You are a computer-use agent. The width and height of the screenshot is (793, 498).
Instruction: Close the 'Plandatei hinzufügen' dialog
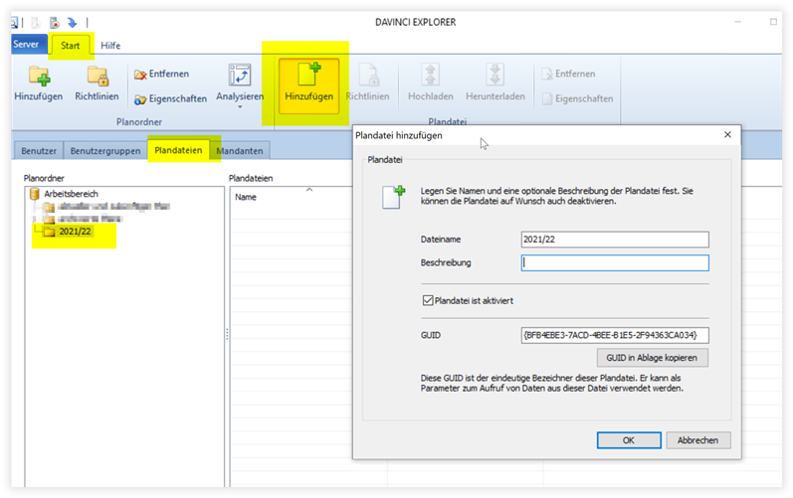click(x=727, y=134)
